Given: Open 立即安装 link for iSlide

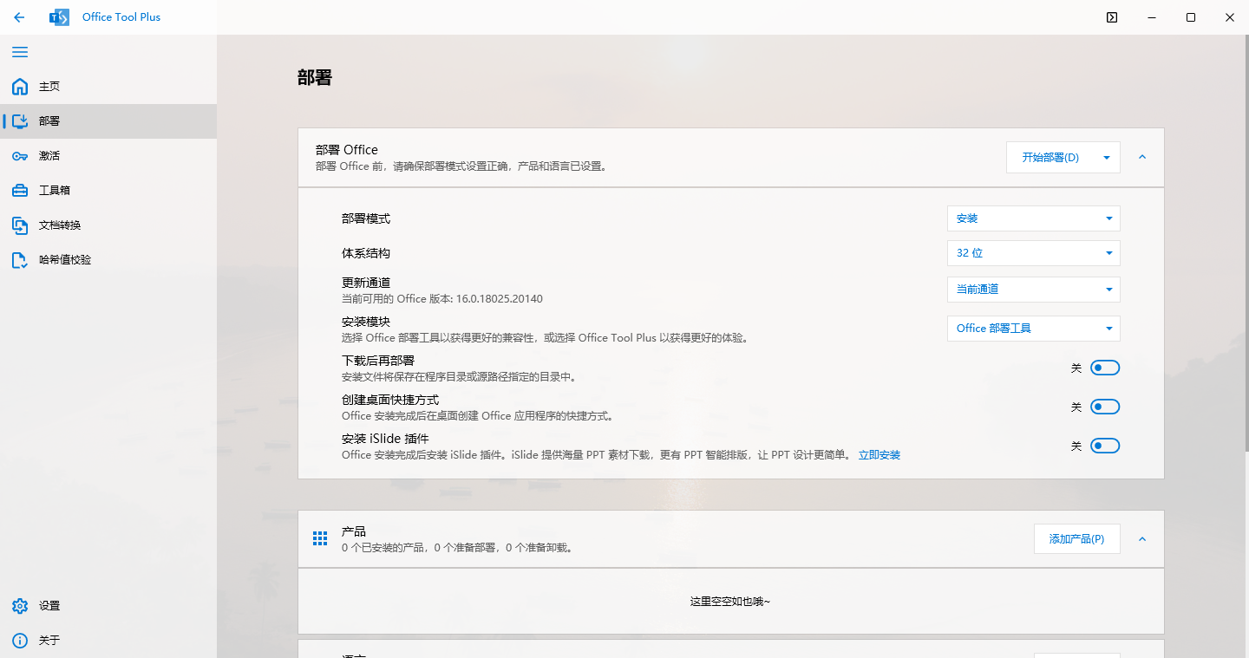Looking at the screenshot, I should click(x=880, y=454).
